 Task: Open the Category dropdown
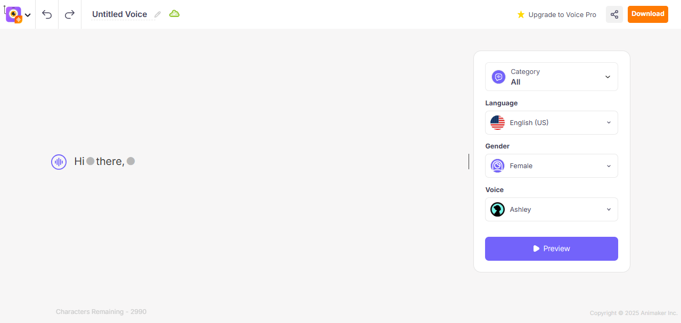pyautogui.click(x=551, y=77)
